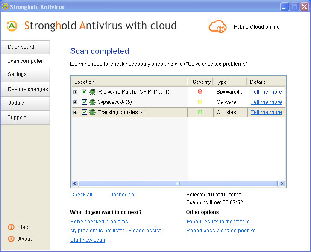311x252 pixels.
Task: Click Export results to the text file
Action: [218, 222]
